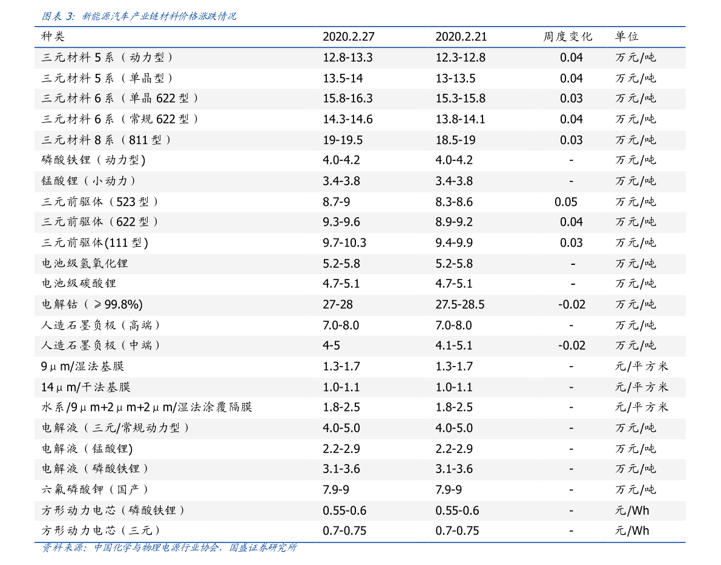Select the 19-19.5 price cell
The height and width of the screenshot is (565, 721).
(x=342, y=140)
